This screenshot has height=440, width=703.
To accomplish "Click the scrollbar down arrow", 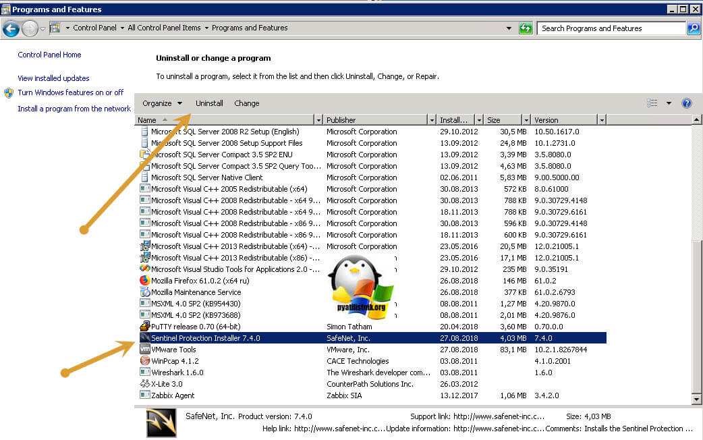I will [696, 399].
